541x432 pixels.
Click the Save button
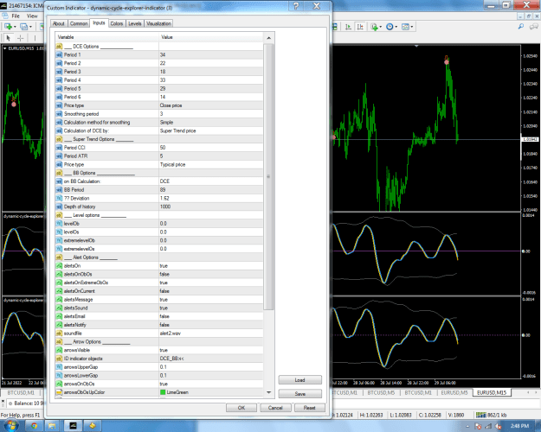tap(299, 394)
